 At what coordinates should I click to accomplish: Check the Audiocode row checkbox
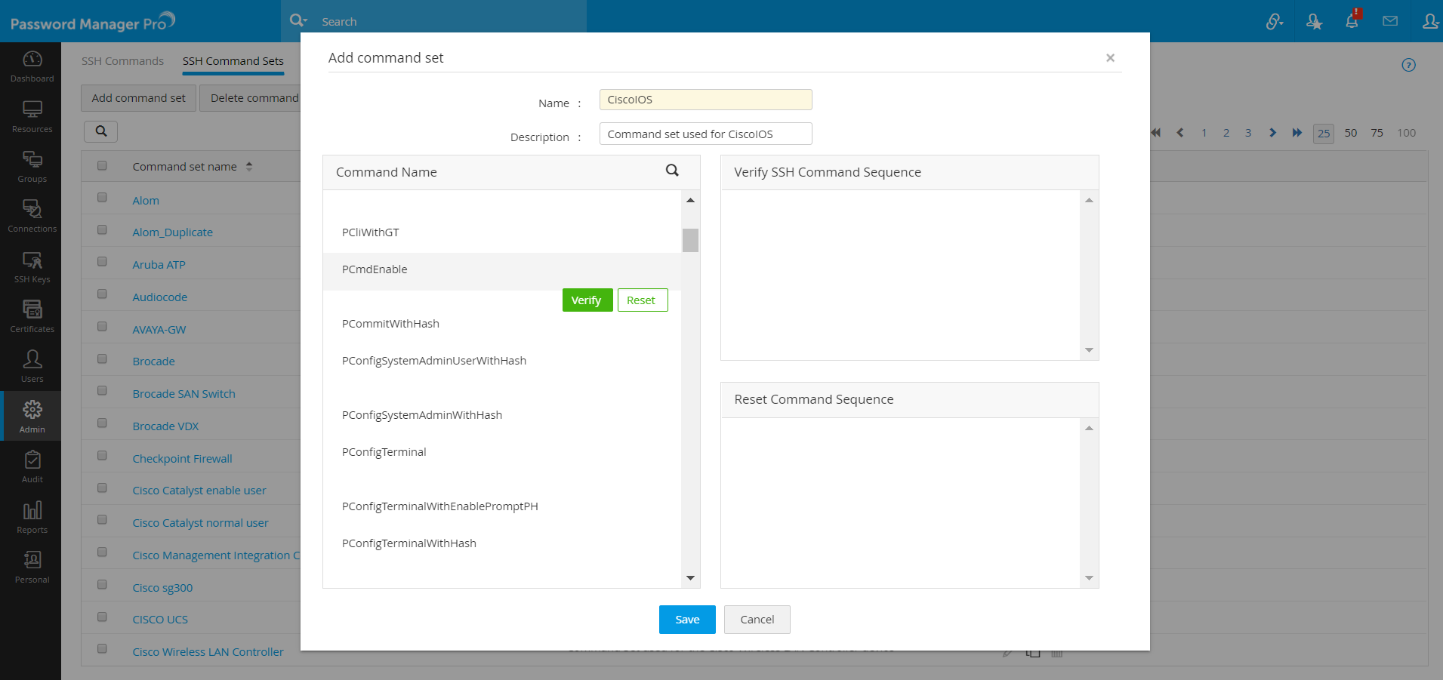(102, 294)
